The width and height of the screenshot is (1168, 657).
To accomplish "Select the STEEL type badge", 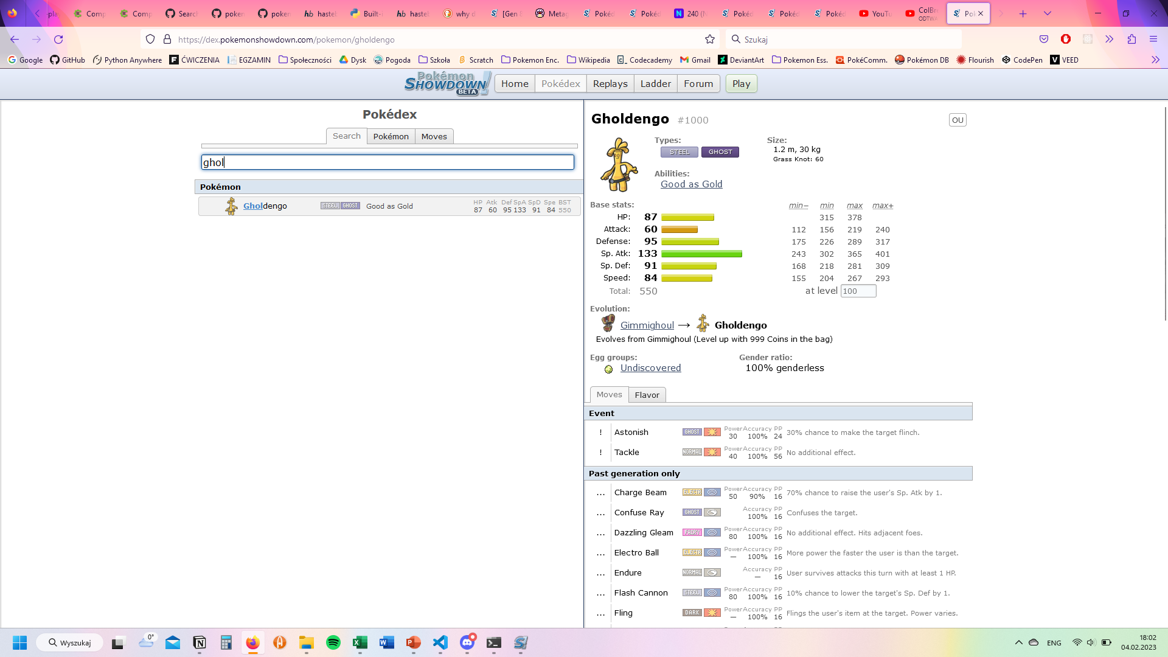I will (x=679, y=152).
